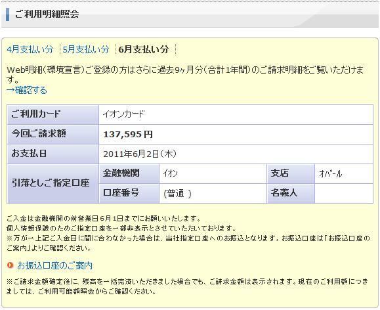Open the 4月支払い分 tab
Screen dimensions: 380x310
(x=30, y=49)
